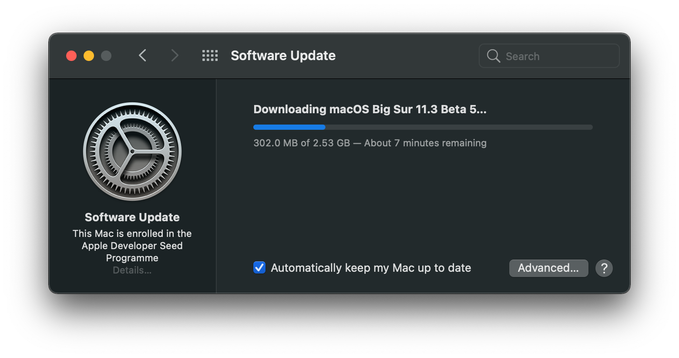Click the "302.0 MB of 2.53 GB" status text
The image size is (679, 358).
(x=302, y=143)
